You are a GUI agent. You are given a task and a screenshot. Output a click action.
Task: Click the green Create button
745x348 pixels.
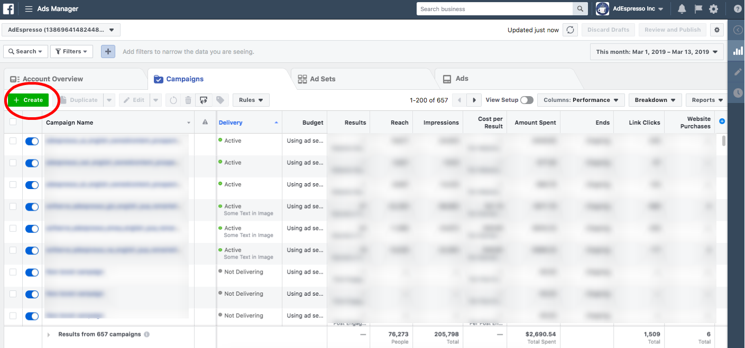(x=28, y=100)
